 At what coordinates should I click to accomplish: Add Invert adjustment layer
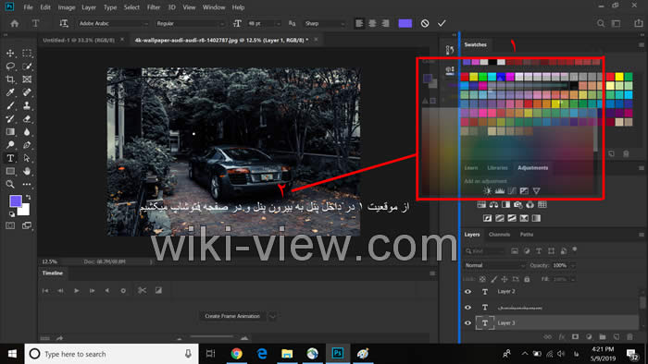488,218
